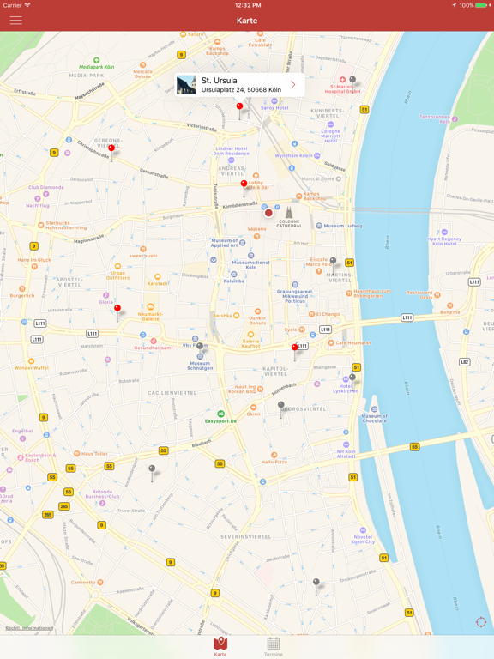Screen dimensions: 494x659
Task: Select the red pin next to Gloria
Action: (117, 309)
